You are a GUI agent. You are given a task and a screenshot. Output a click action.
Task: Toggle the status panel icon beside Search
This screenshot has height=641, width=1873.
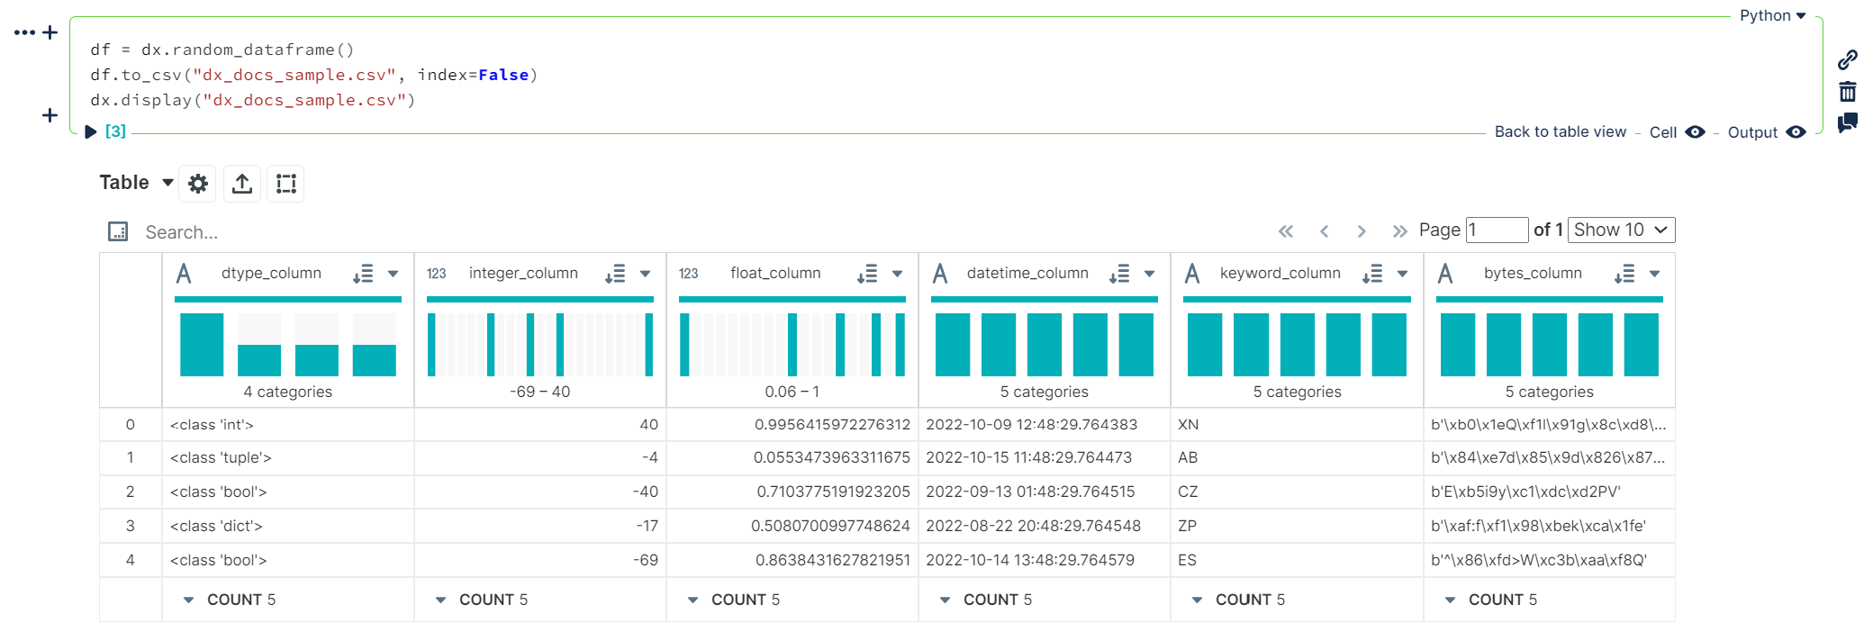pos(118,231)
